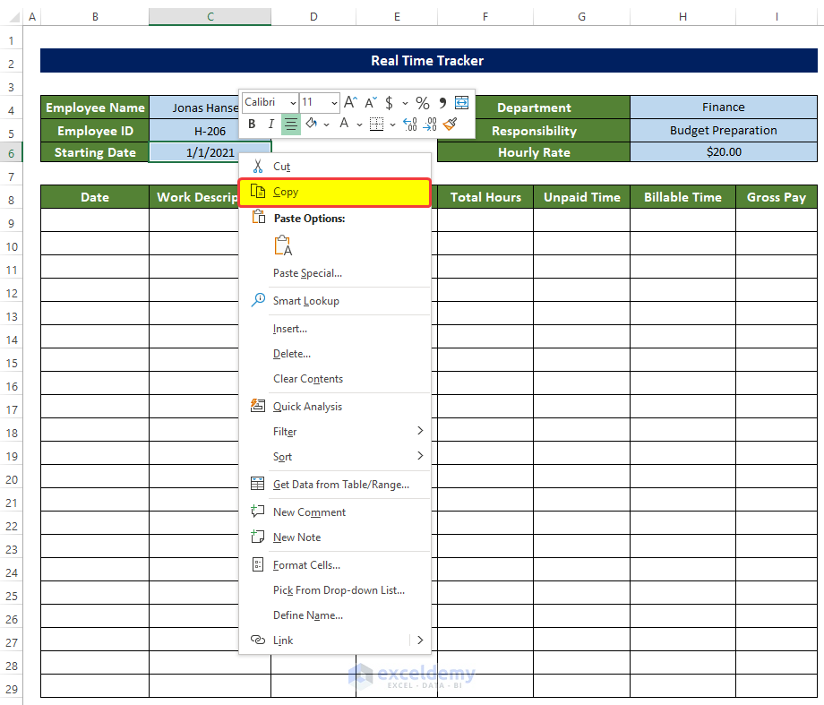Toggle Italic in the mini toolbar
The height and width of the screenshot is (705, 824).
tap(270, 125)
